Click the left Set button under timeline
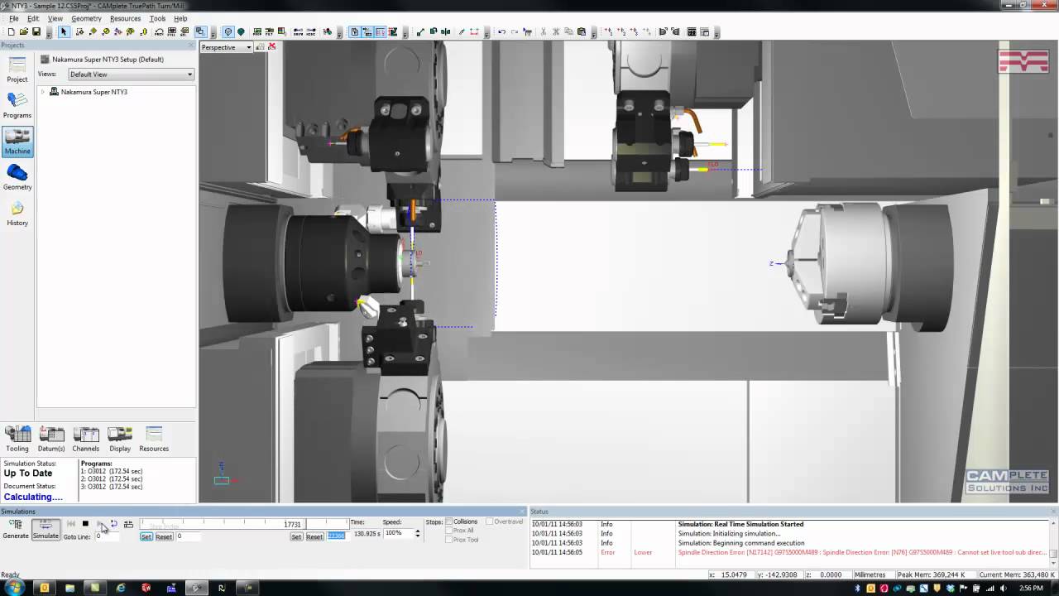The height and width of the screenshot is (596, 1059). (x=146, y=536)
